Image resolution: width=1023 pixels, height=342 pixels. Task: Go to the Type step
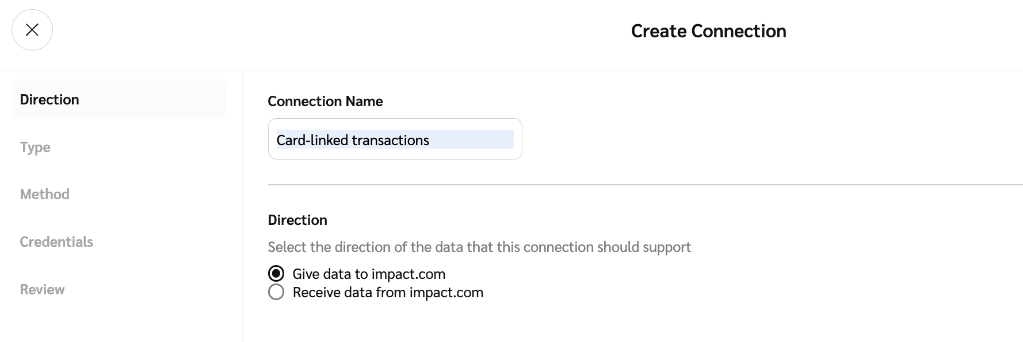coord(35,147)
